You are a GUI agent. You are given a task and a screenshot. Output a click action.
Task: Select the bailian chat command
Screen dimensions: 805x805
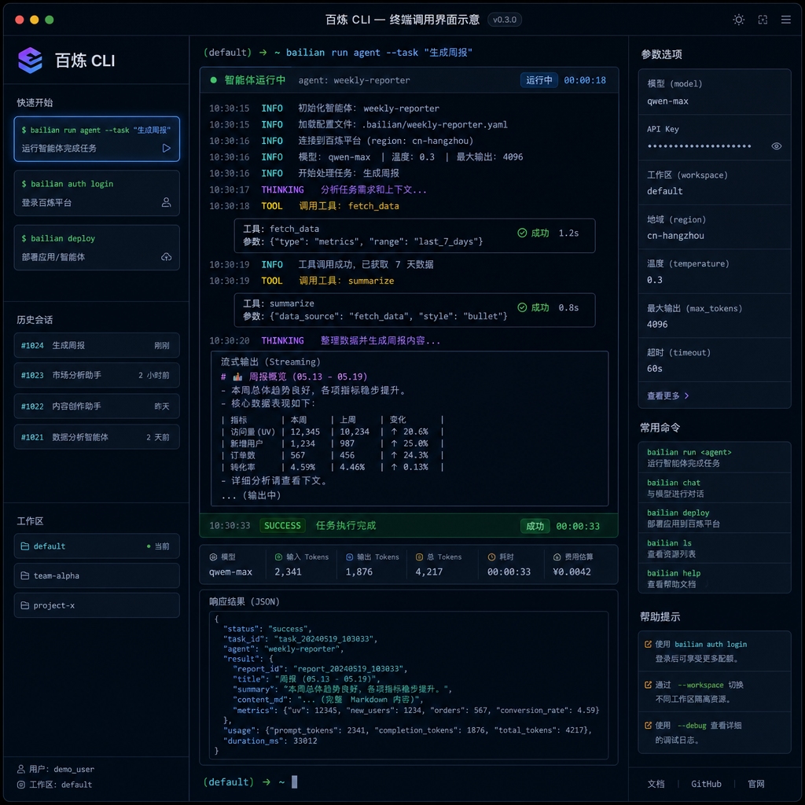(714, 487)
